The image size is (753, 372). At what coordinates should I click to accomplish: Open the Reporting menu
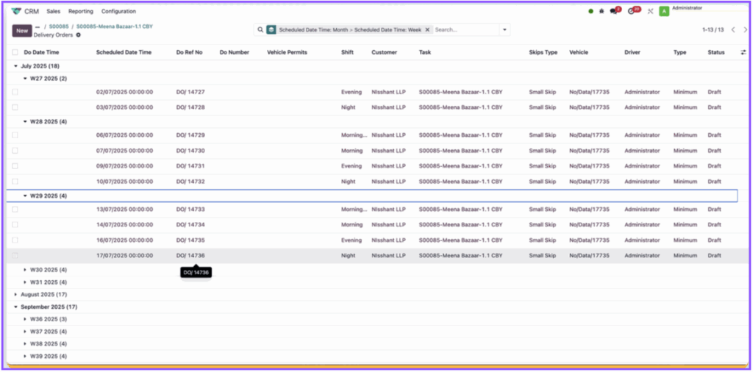tap(81, 11)
